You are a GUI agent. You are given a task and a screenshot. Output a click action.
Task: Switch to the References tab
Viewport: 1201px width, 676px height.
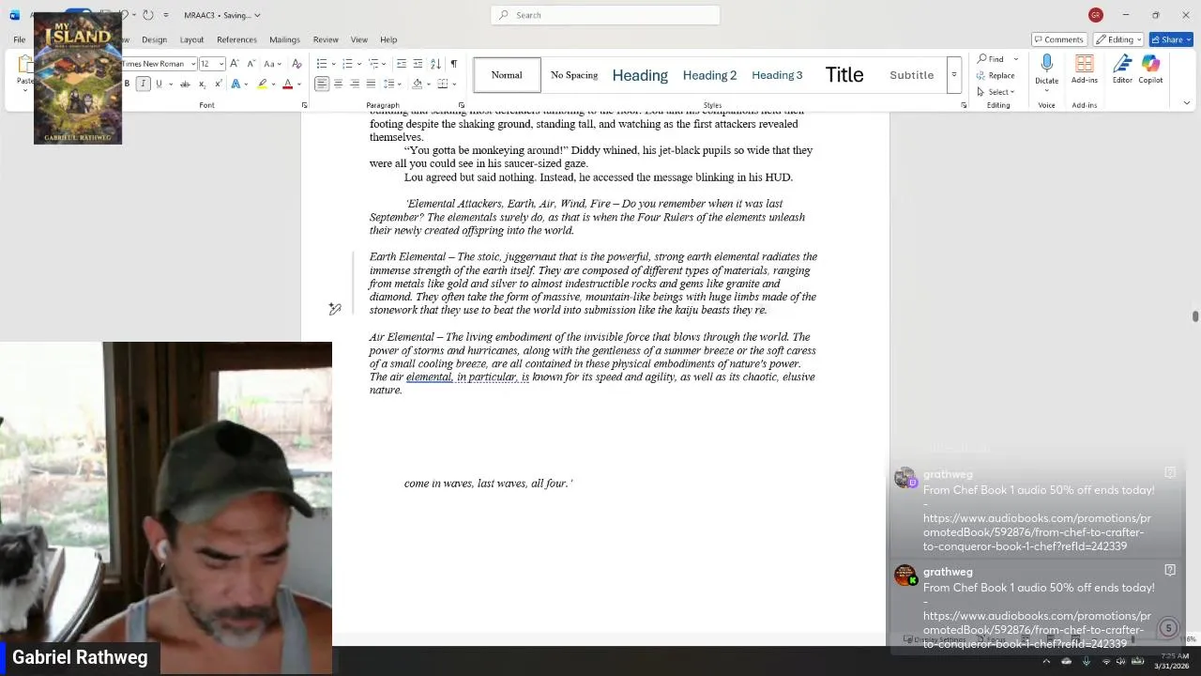[236, 39]
